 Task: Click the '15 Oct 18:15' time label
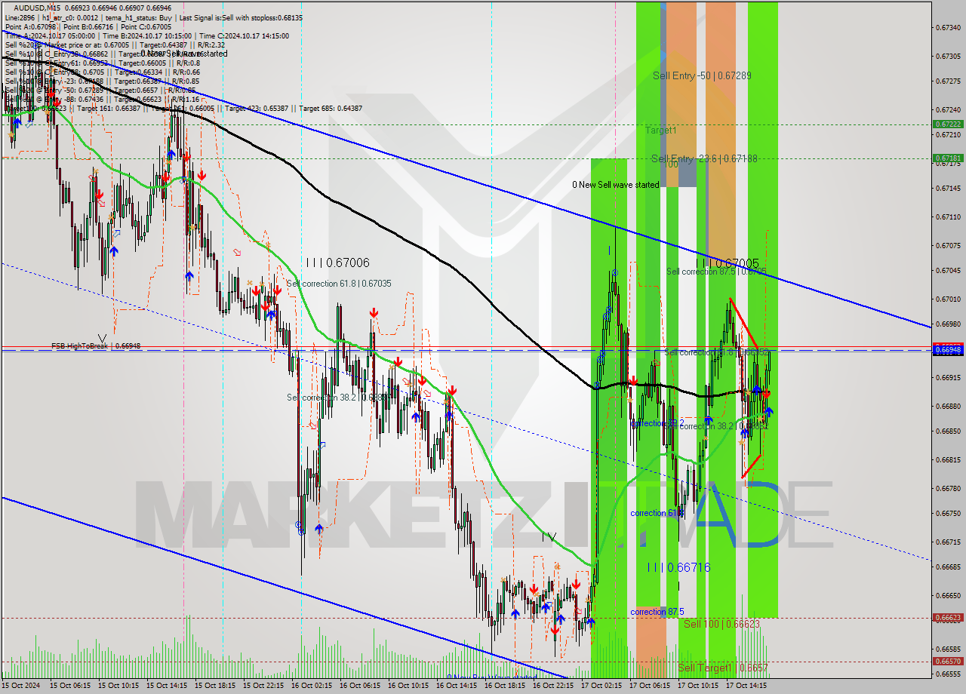[x=215, y=686]
